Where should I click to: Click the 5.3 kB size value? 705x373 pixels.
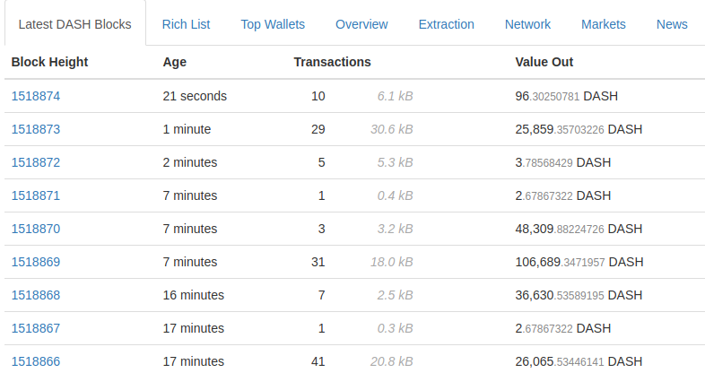click(x=395, y=162)
